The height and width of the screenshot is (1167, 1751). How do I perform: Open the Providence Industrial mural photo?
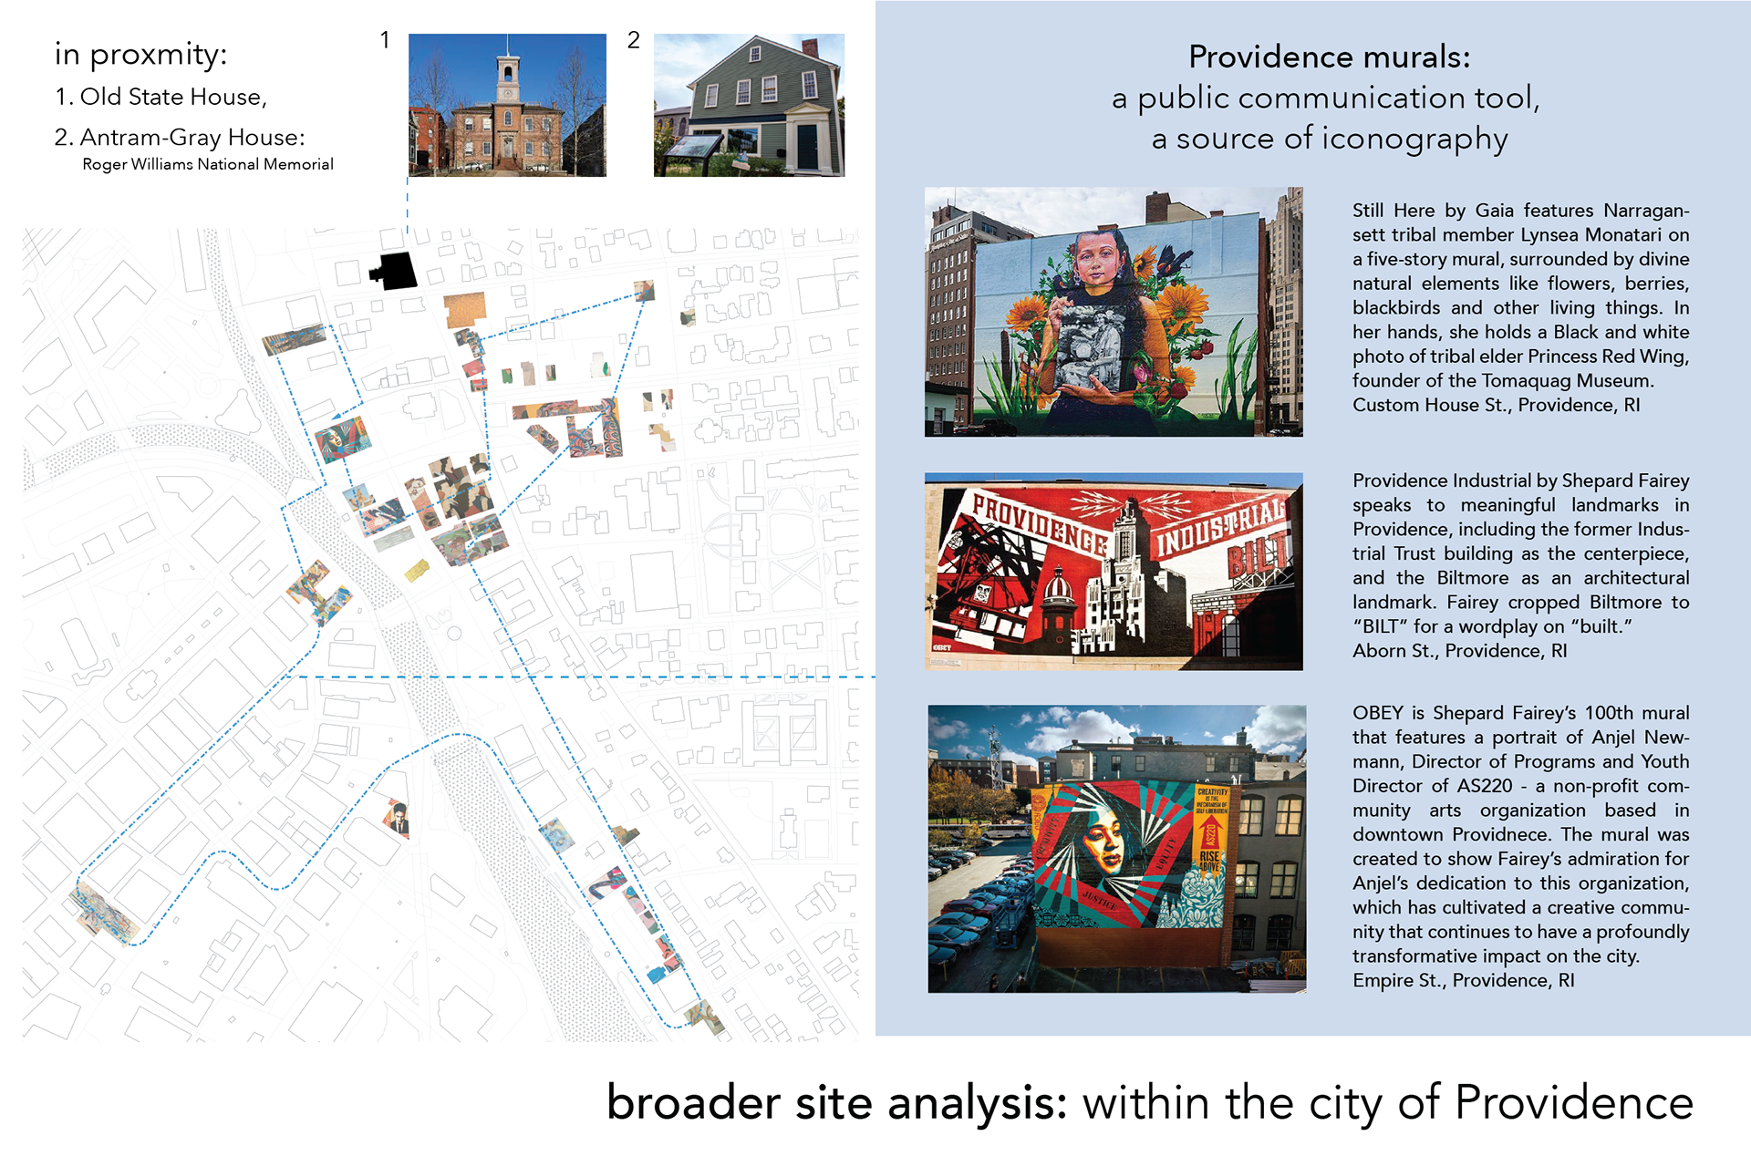coord(1114,572)
